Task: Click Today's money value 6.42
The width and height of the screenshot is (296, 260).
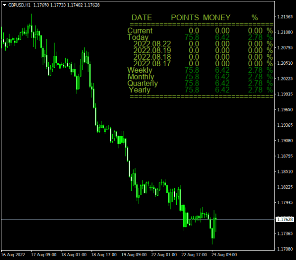Action: point(223,37)
